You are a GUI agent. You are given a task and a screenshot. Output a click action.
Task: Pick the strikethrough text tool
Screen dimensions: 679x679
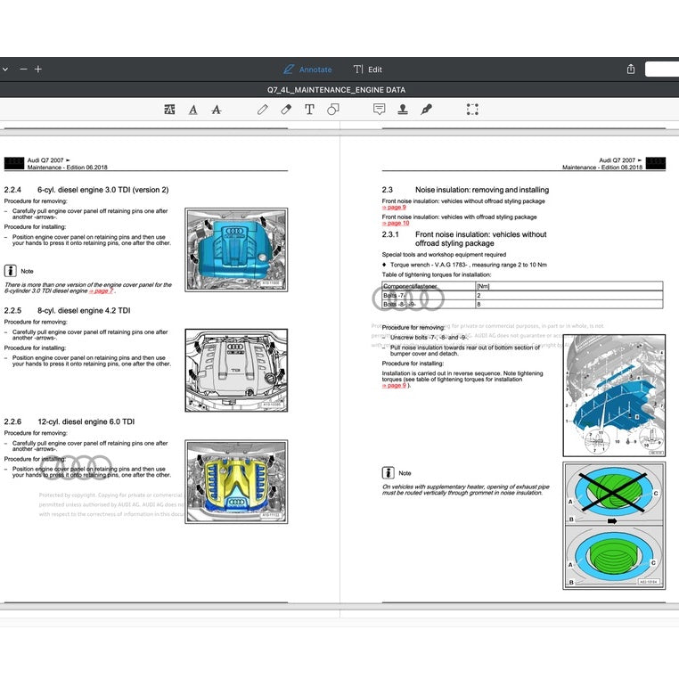tap(217, 110)
